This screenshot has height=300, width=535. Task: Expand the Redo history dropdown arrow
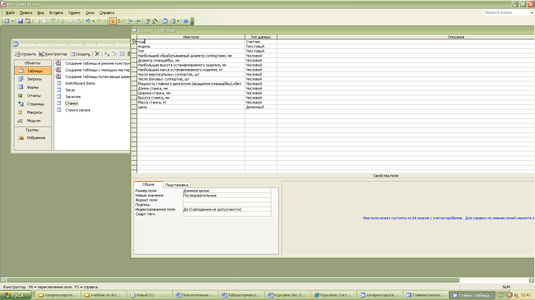pos(105,21)
